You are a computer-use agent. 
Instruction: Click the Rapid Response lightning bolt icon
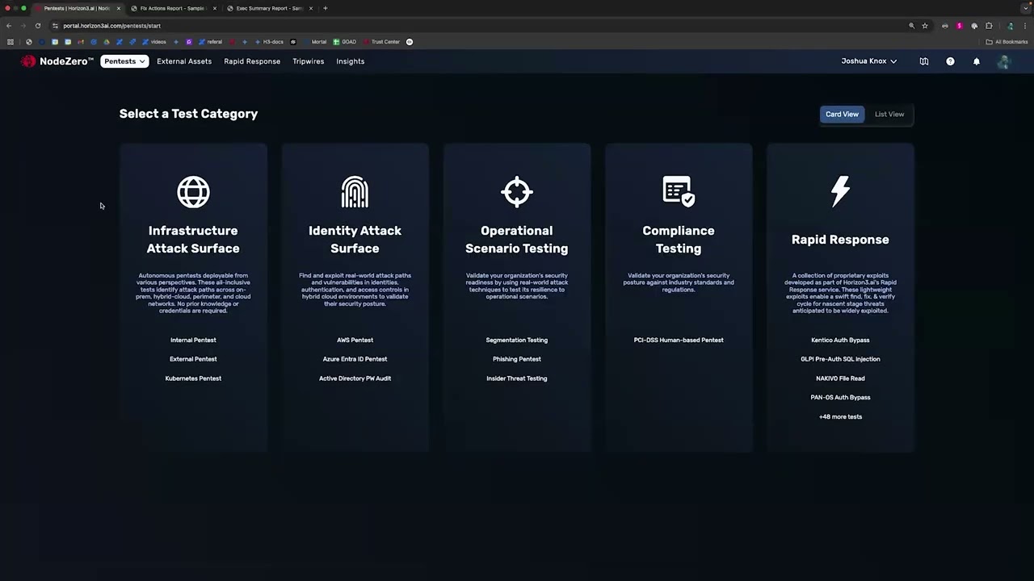click(x=840, y=191)
